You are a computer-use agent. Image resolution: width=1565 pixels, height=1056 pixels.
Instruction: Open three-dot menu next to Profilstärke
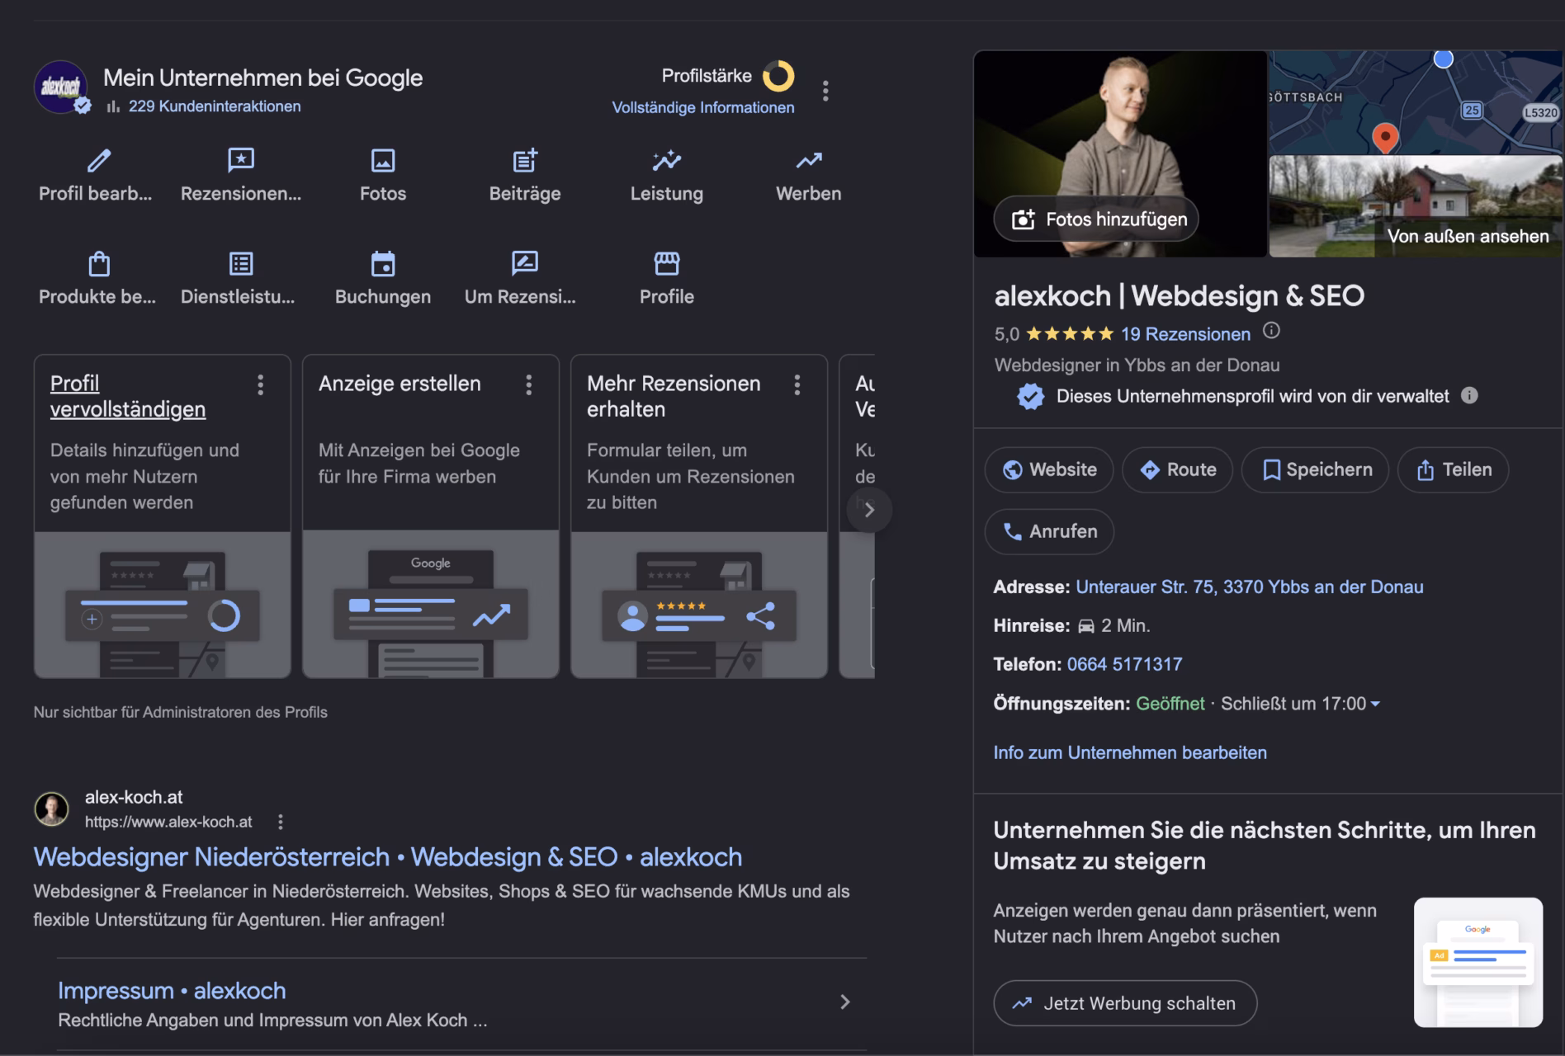[x=825, y=91]
